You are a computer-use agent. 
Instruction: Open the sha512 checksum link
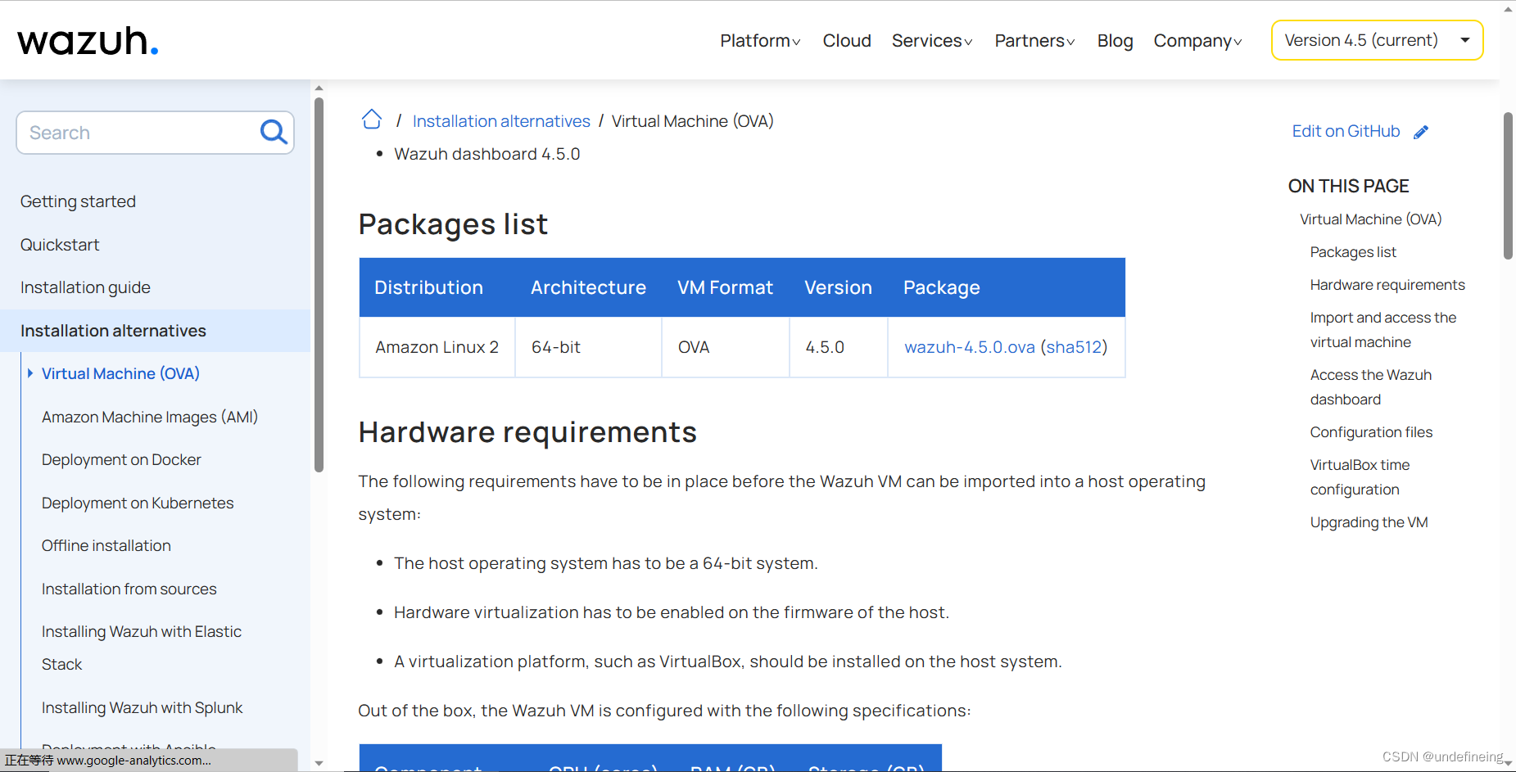point(1074,347)
